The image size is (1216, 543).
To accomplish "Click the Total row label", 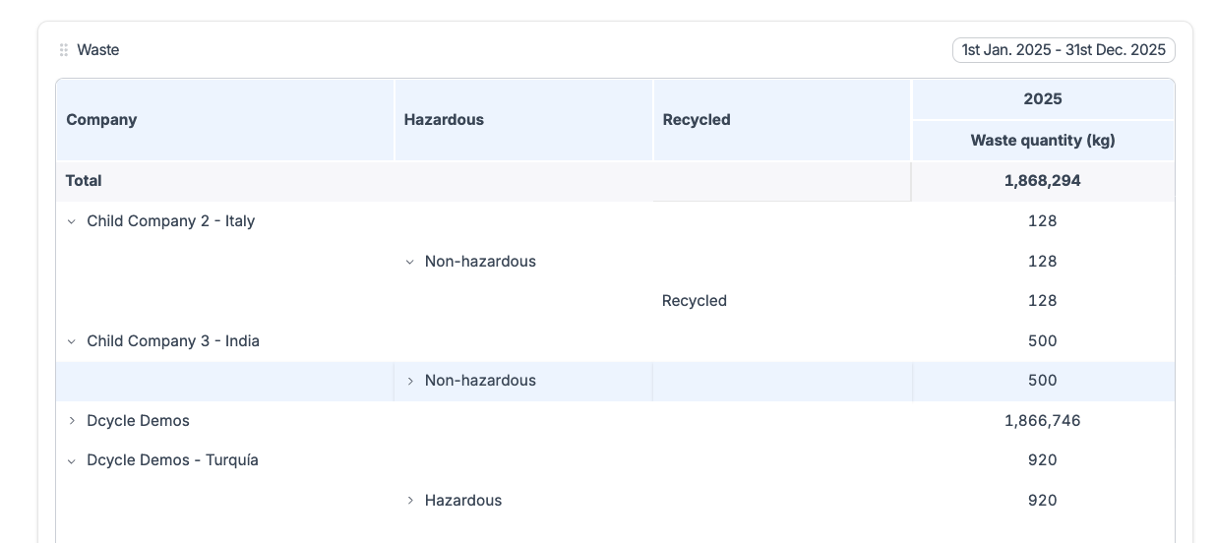I will pyautogui.click(x=84, y=181).
